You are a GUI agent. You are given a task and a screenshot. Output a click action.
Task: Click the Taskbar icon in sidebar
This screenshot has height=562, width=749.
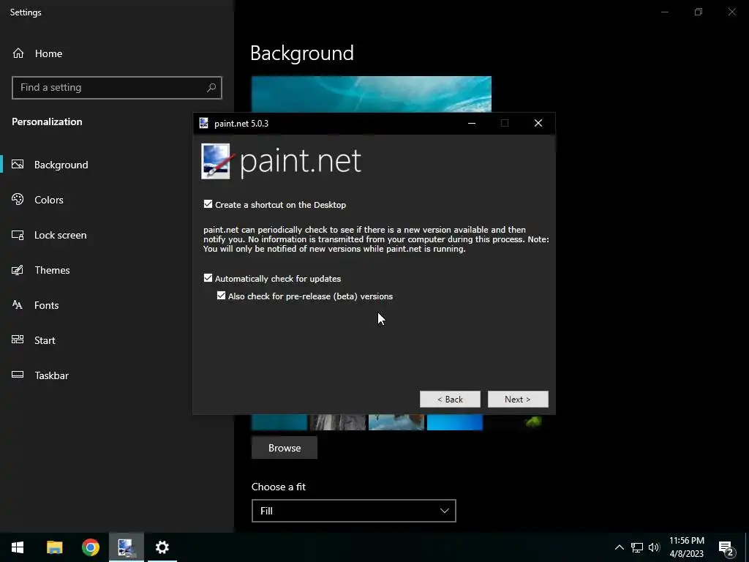pyautogui.click(x=18, y=375)
